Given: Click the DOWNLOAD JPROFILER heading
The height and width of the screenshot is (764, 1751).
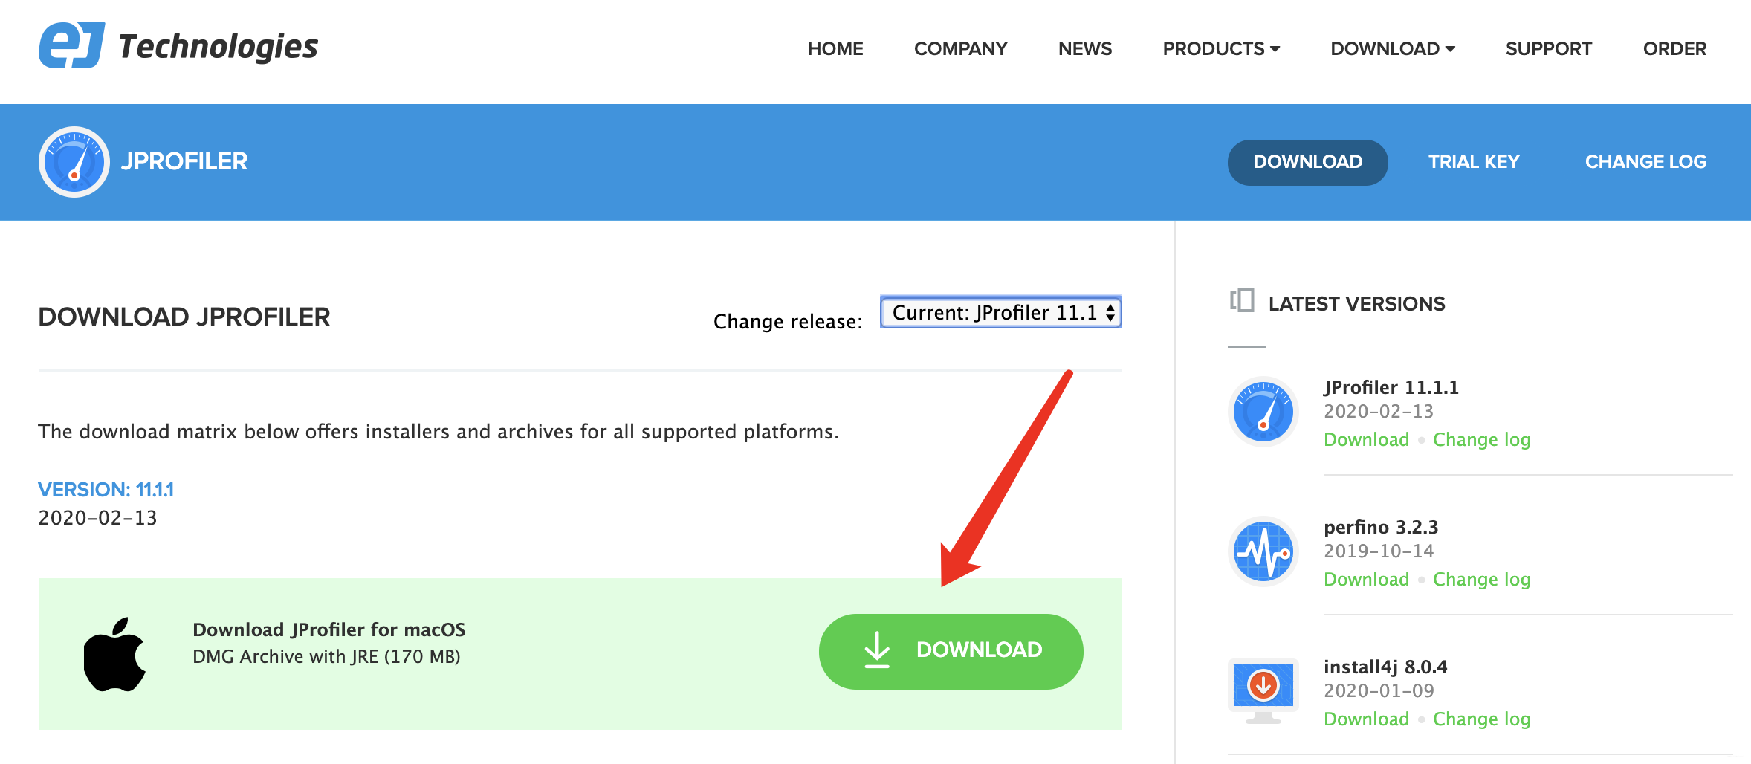Looking at the screenshot, I should (x=184, y=317).
